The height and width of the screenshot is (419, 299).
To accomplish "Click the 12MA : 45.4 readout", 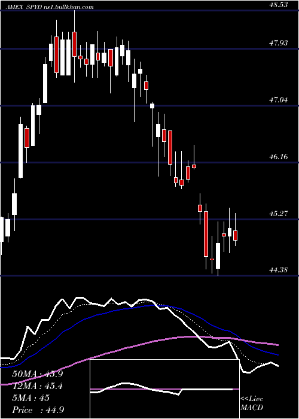I will (x=37, y=386).
